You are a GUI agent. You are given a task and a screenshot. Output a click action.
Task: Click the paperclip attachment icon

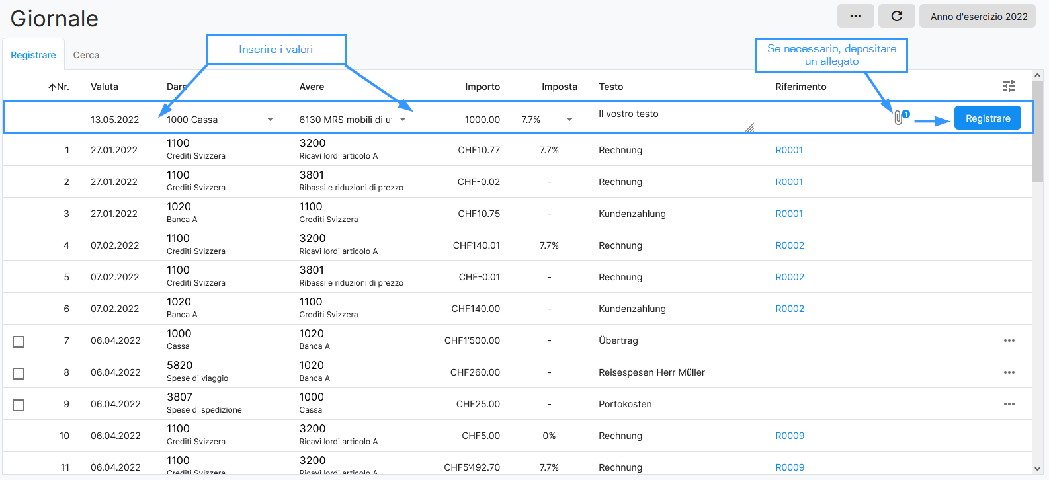[898, 118]
